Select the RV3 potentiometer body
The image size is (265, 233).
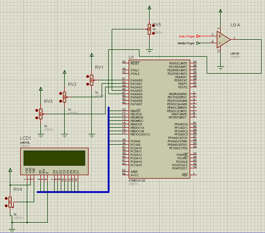41,114
